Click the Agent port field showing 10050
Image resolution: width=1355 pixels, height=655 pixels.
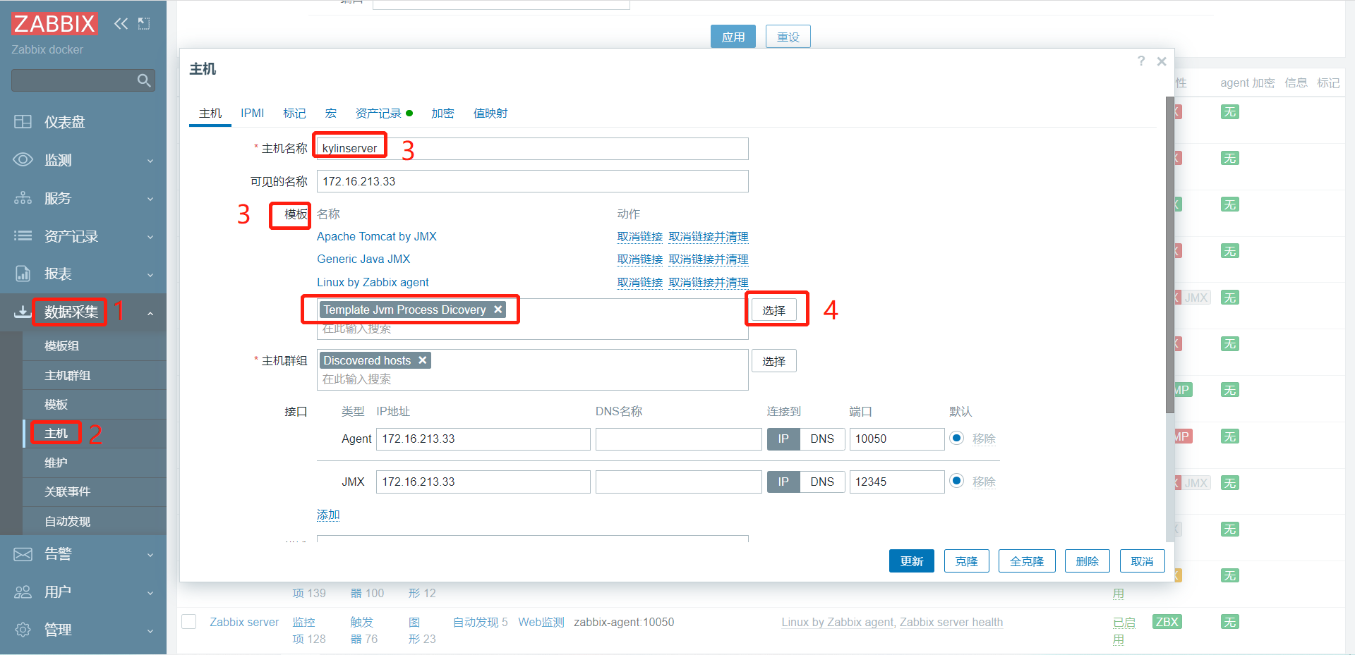pos(897,439)
